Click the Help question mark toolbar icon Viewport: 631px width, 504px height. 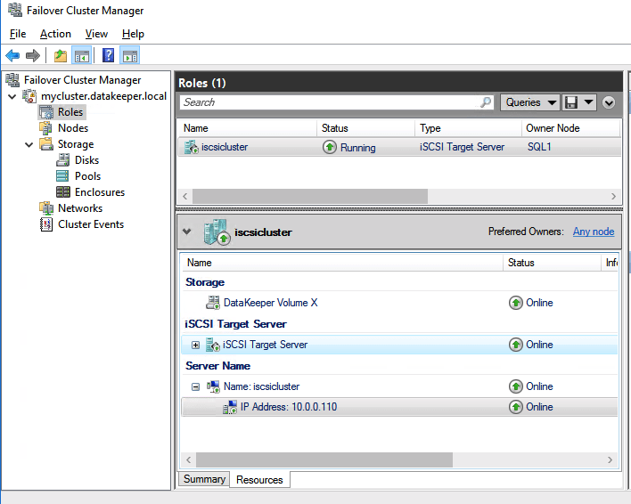click(x=108, y=56)
